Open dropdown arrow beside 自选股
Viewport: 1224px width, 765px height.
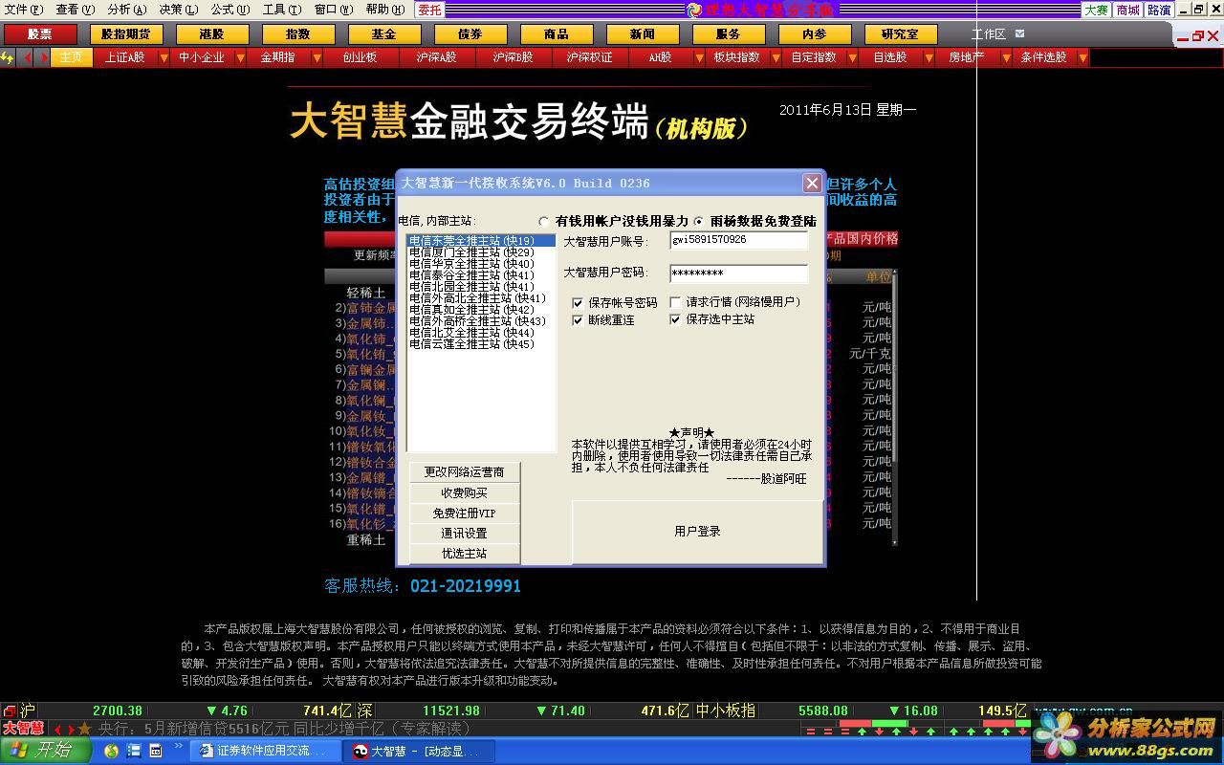point(929,57)
